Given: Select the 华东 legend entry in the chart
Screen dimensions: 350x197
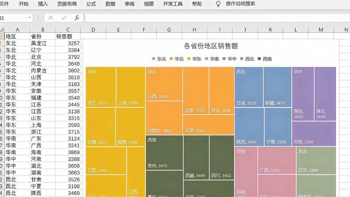Looking at the screenshot, I should point(196,59).
